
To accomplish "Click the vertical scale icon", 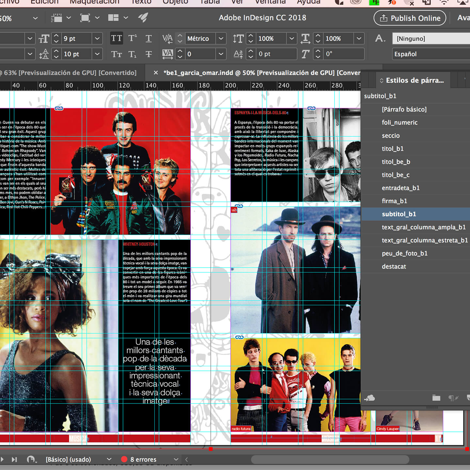I will [238, 39].
